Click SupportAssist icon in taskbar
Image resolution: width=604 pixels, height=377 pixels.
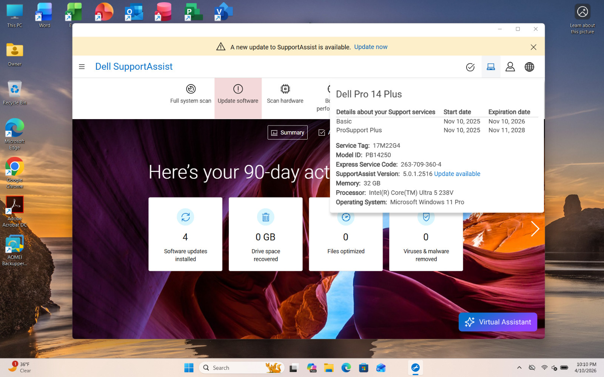pyautogui.click(x=416, y=368)
